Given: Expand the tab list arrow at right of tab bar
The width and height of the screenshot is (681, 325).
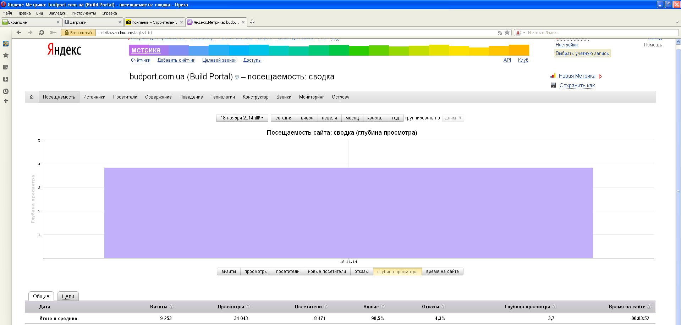Looking at the screenshot, I should pyautogui.click(x=677, y=22).
